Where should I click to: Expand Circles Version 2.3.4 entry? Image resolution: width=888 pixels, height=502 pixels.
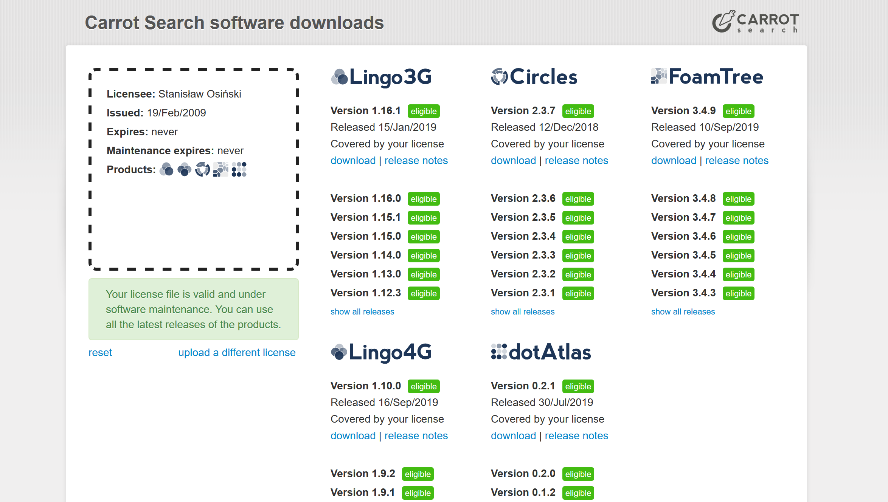523,236
